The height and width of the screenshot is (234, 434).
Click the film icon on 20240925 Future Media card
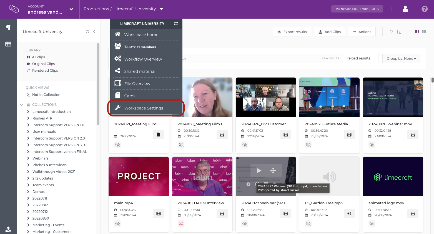click(349, 135)
